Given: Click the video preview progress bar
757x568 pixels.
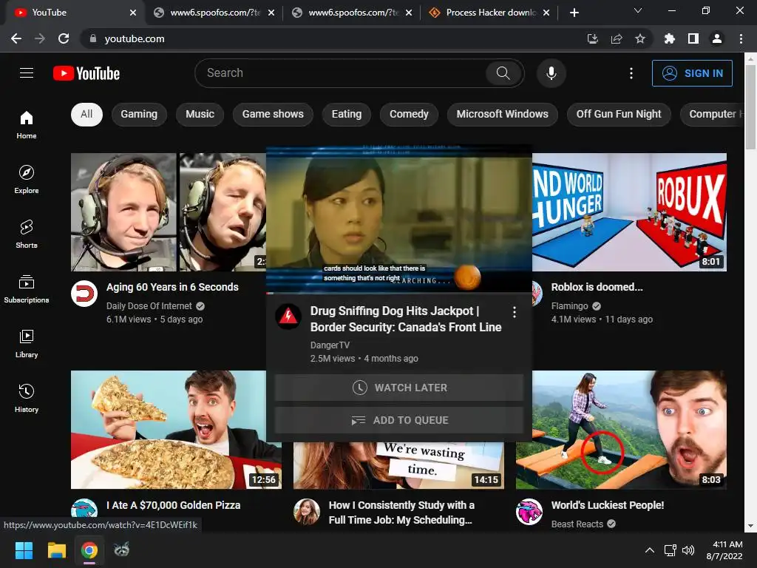Looking at the screenshot, I should click(x=398, y=293).
